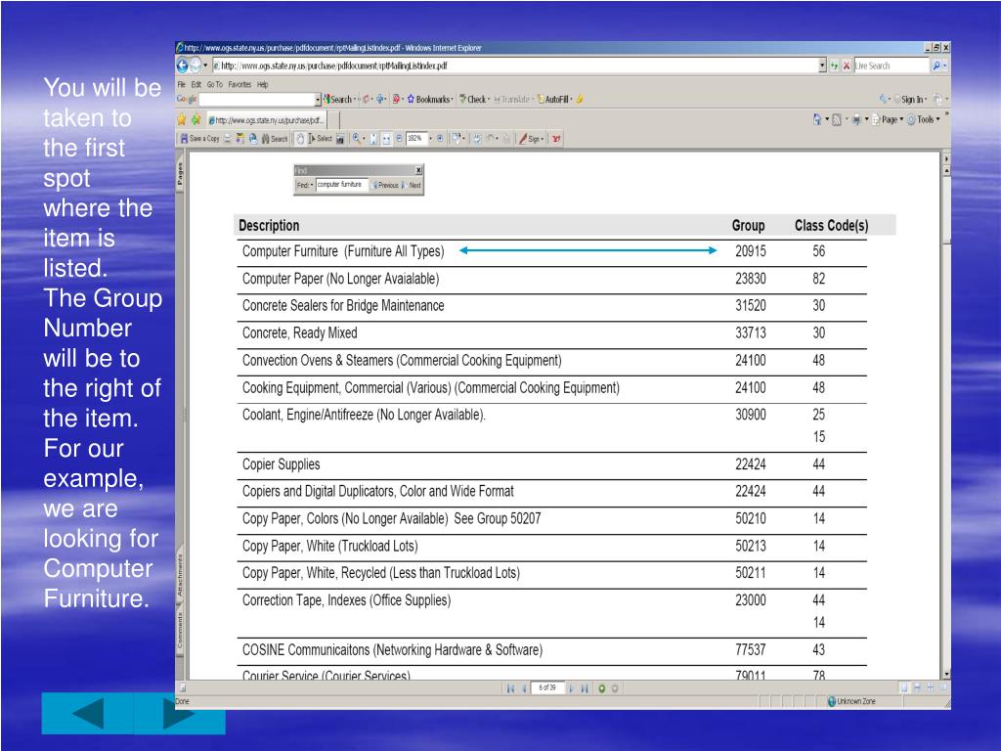Choose the text Select tool
The width and height of the screenshot is (1001, 751).
321,139
